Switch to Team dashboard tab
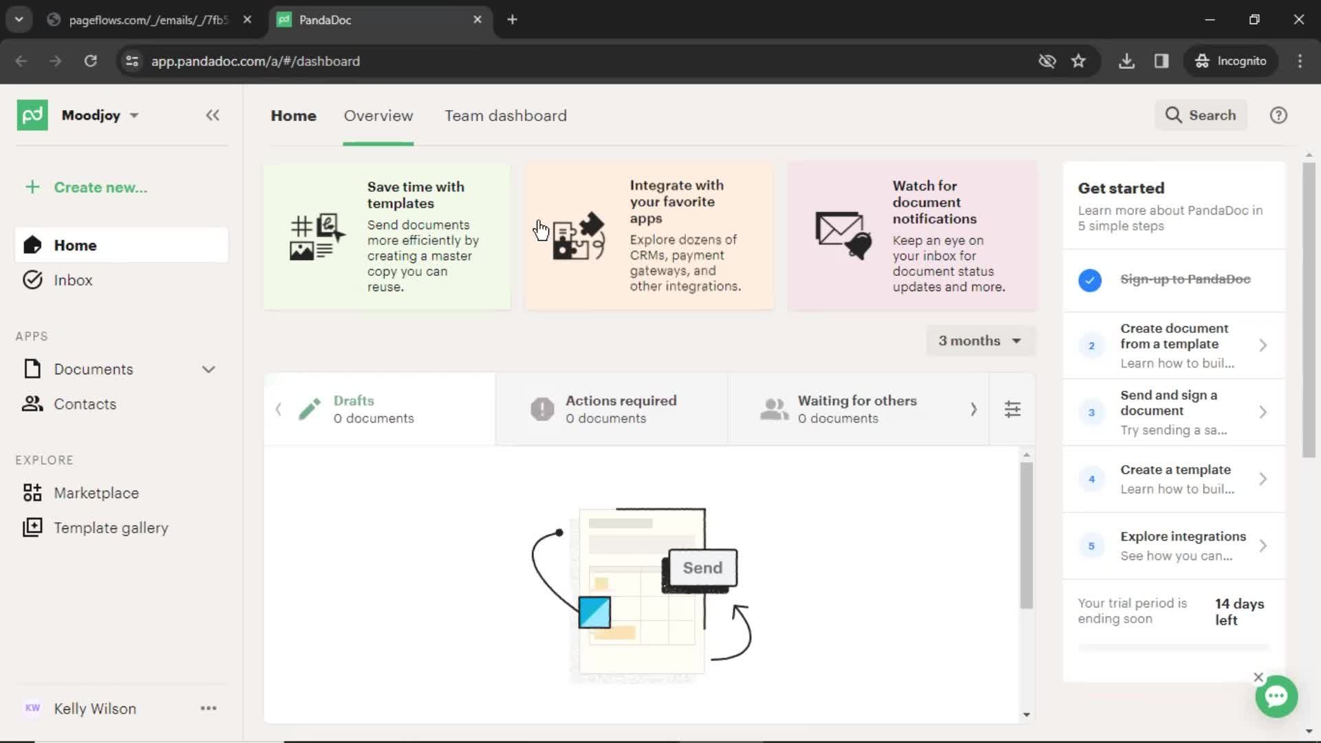The image size is (1321, 743). (506, 116)
